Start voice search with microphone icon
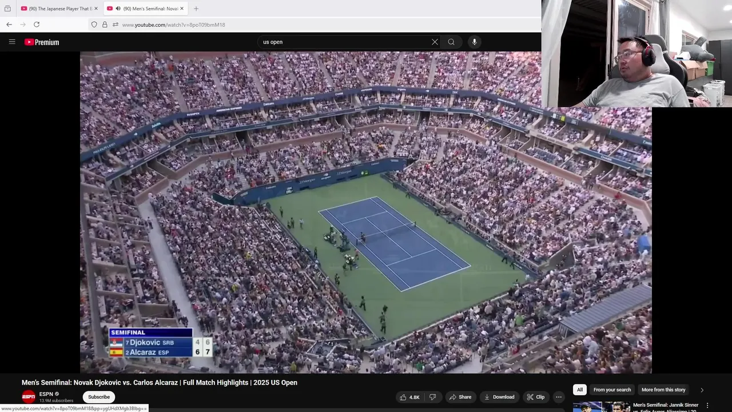Screen dimensions: 732x412 click(474, 42)
